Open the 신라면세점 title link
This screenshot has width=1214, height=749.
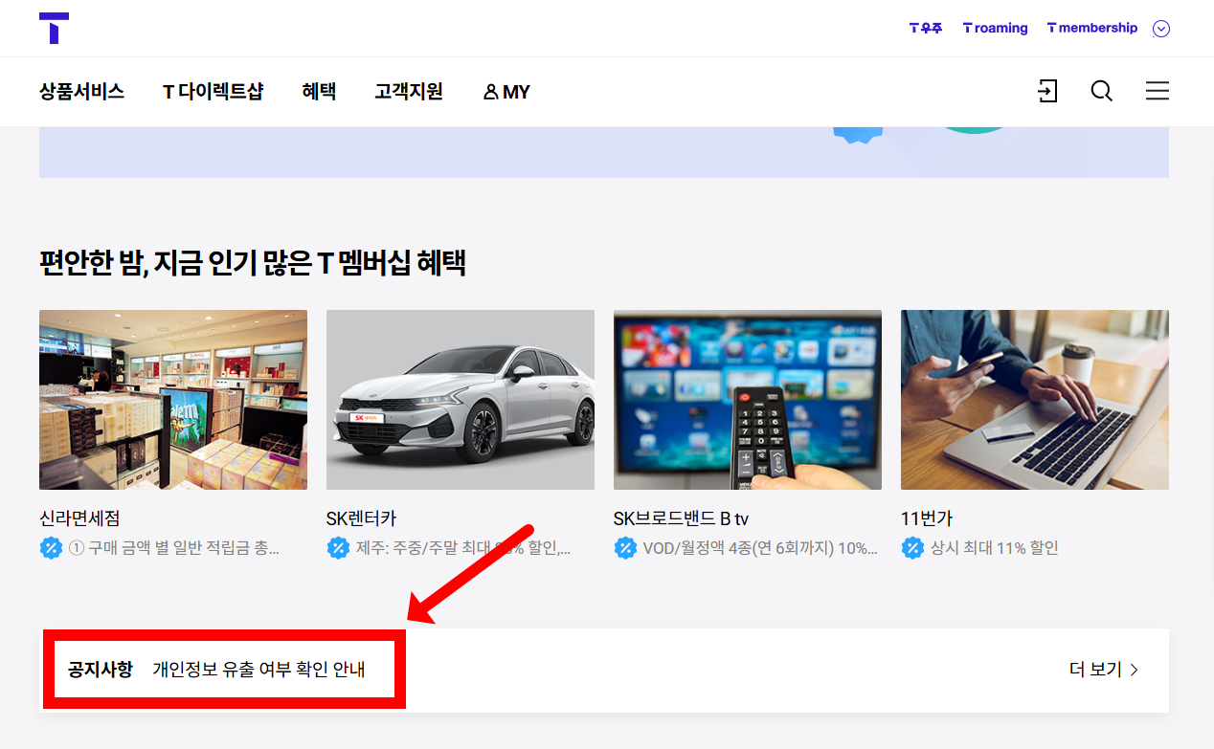[x=79, y=519]
